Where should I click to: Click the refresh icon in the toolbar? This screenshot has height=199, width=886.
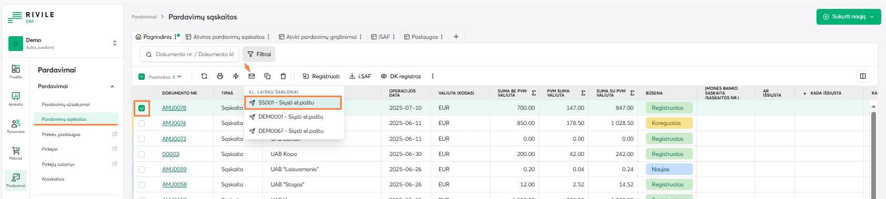click(x=204, y=76)
